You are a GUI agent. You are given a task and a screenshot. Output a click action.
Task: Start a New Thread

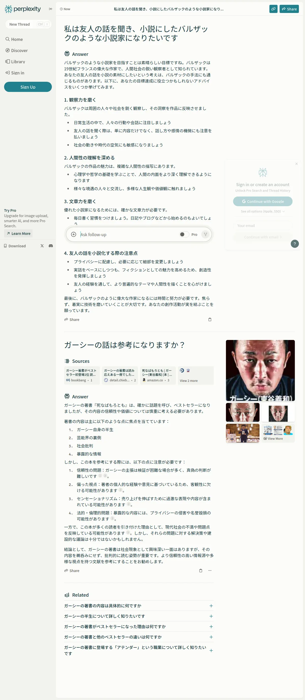point(28,24)
